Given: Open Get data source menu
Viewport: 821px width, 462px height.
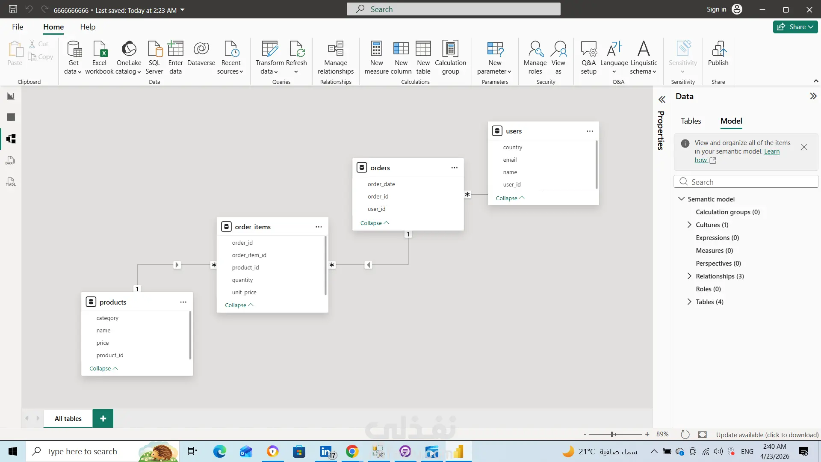Looking at the screenshot, I should pos(73,58).
